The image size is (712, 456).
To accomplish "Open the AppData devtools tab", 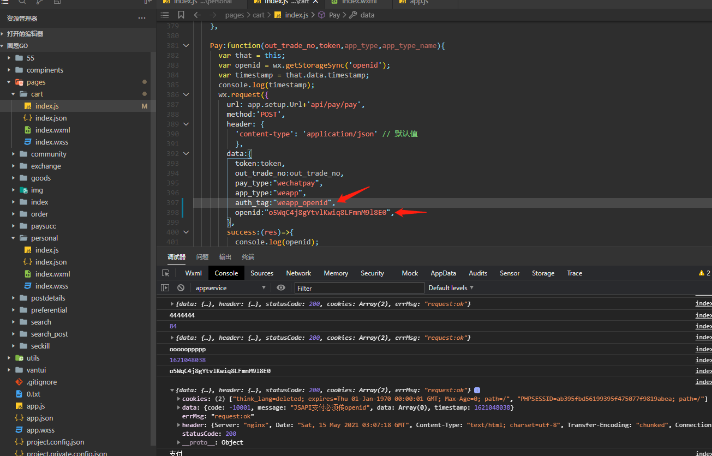I will pos(443,273).
